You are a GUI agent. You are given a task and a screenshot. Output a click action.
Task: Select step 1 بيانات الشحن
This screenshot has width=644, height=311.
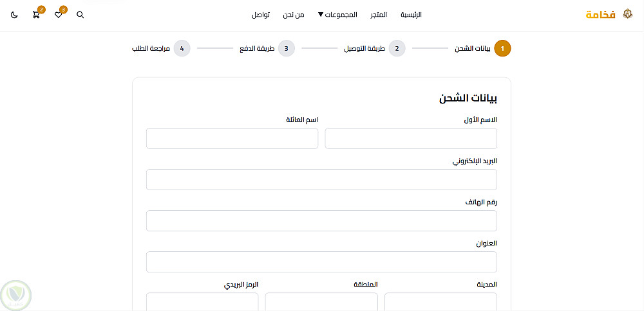(502, 49)
